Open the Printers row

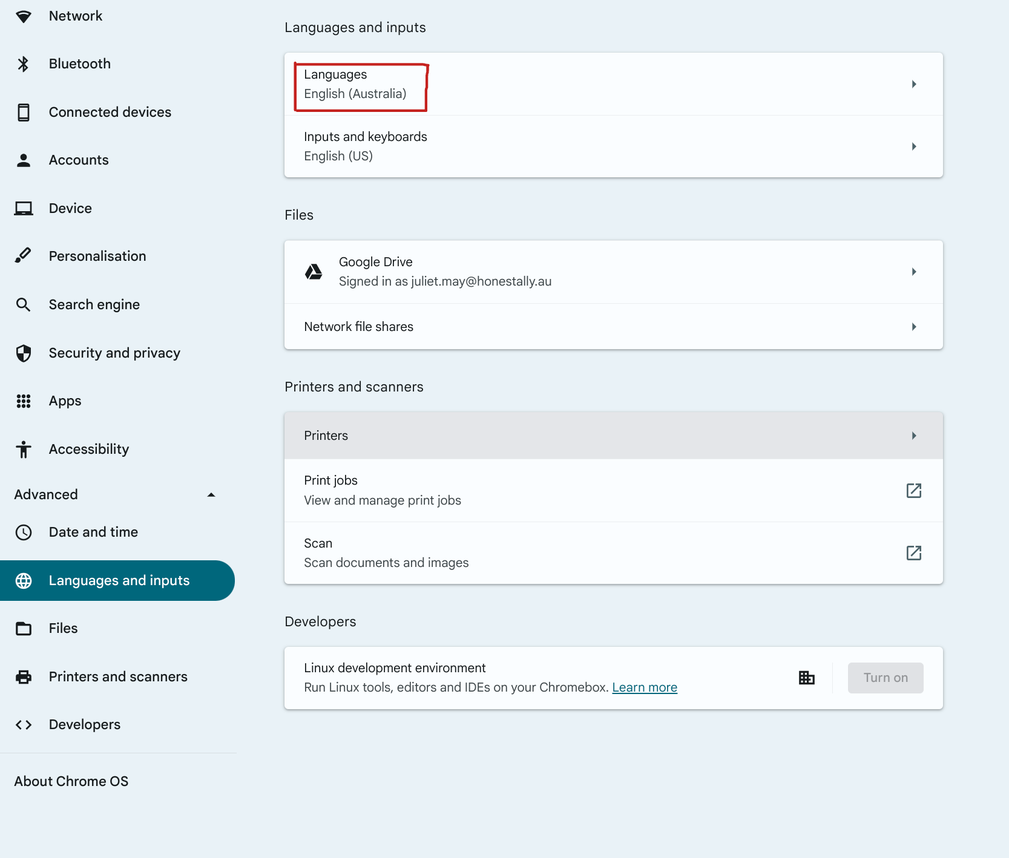pyautogui.click(x=613, y=436)
